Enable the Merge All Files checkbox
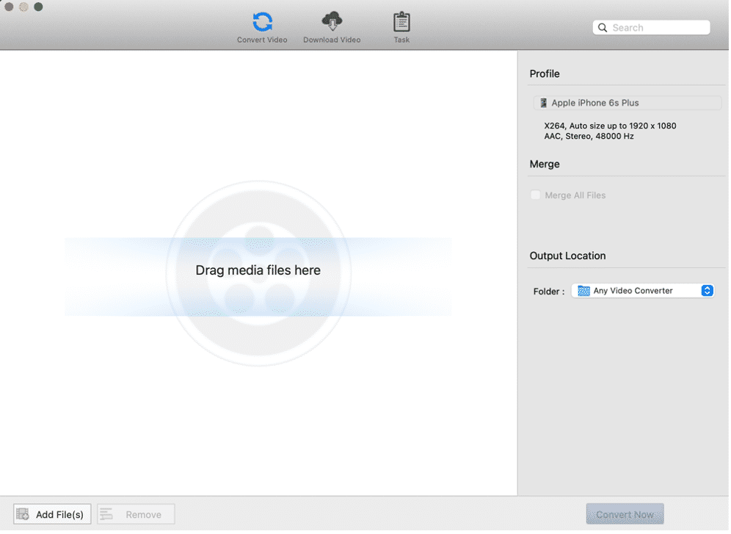Image resolution: width=731 pixels, height=534 pixels. (535, 195)
